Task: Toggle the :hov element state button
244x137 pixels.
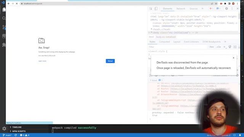Action: [x=211, y=47]
